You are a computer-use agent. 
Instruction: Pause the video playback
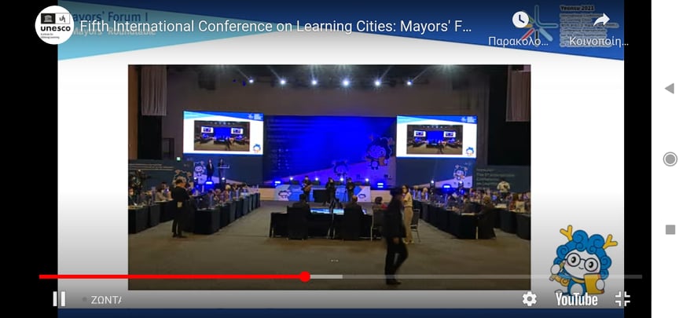tap(59, 299)
